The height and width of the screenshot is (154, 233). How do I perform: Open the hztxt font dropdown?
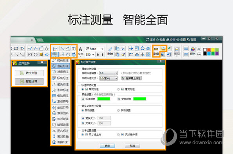(x=102, y=49)
